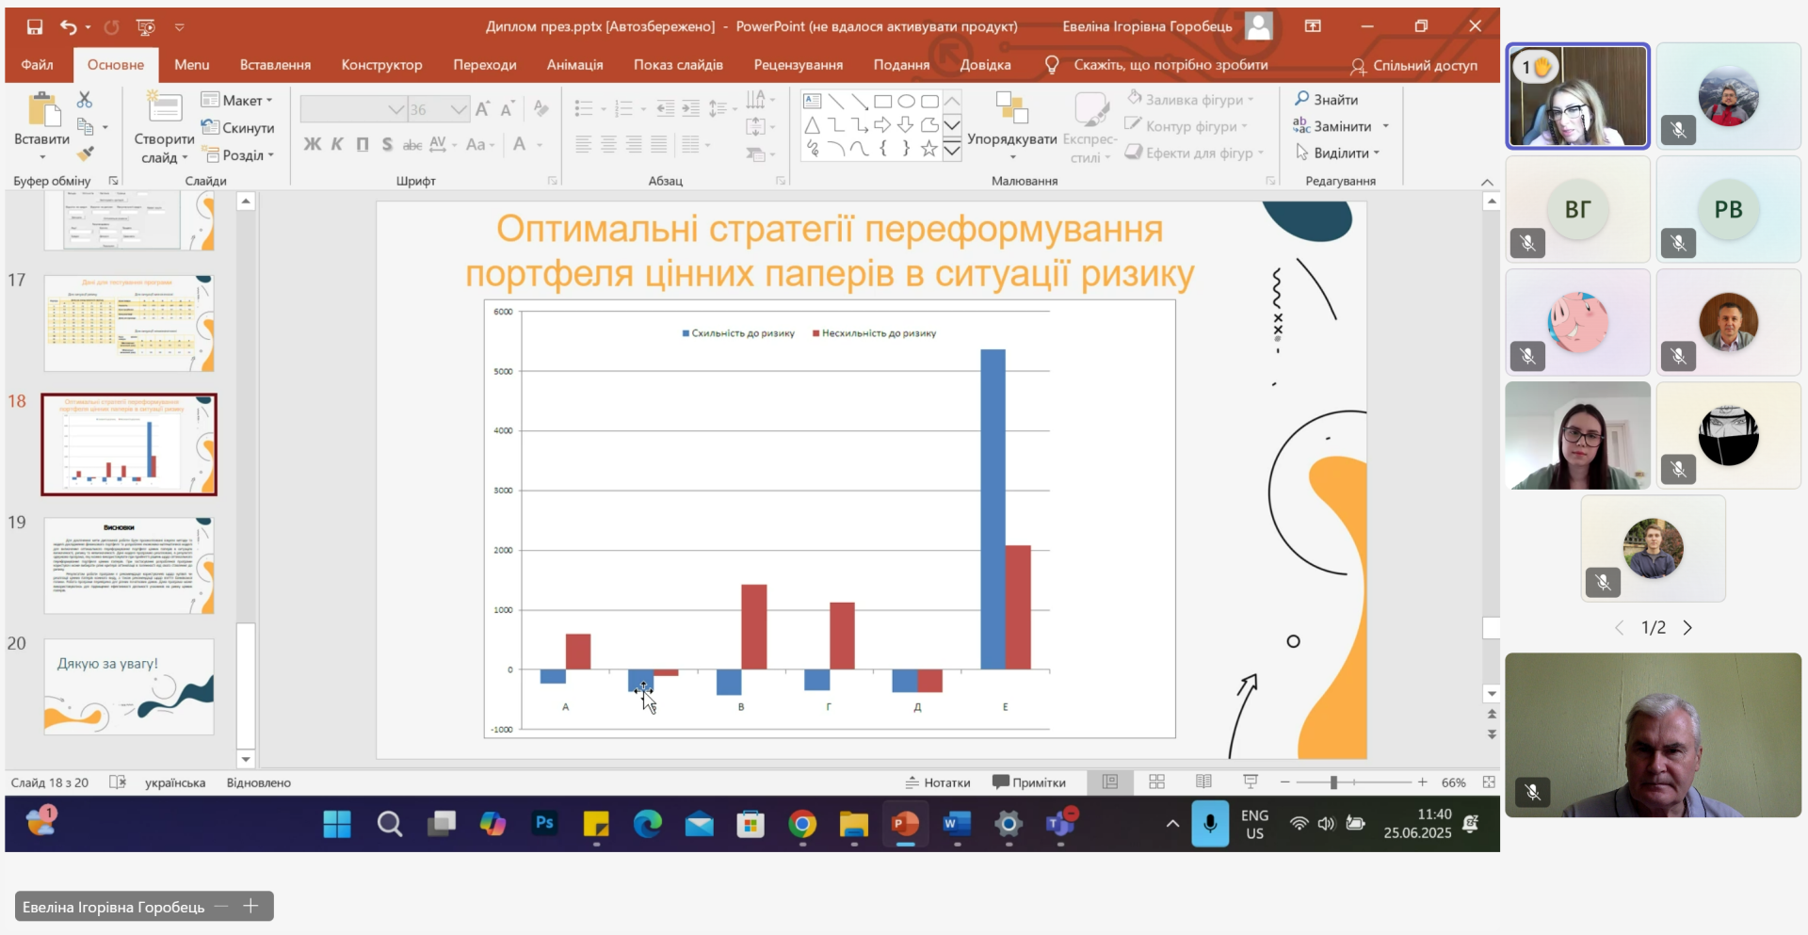Open slide sorter view in status bar
This screenshot has height=935, width=1808.
(1156, 782)
